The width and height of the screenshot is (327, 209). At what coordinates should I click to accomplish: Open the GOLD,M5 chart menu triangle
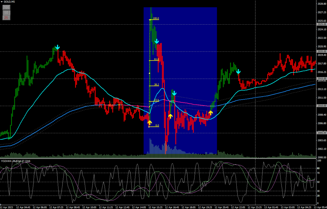(2, 2)
